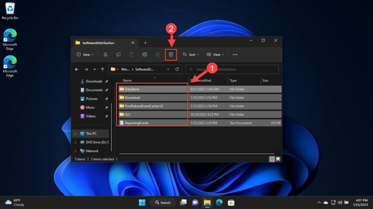Viewport: 373px width, 209px height.
Task: Click the Cut scissors icon
Action: pos(105,55)
